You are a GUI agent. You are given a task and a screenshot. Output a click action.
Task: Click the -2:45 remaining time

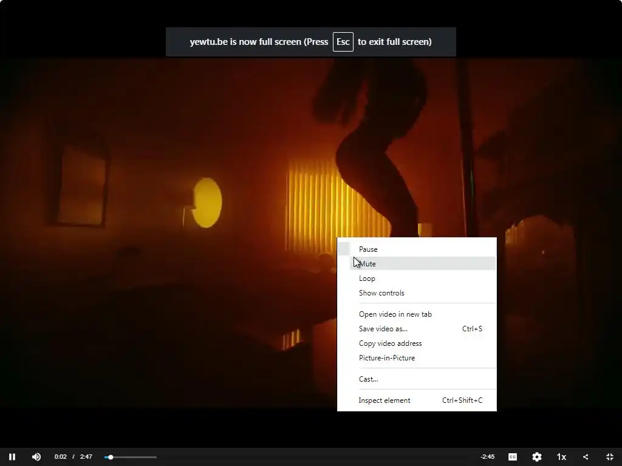click(x=488, y=457)
